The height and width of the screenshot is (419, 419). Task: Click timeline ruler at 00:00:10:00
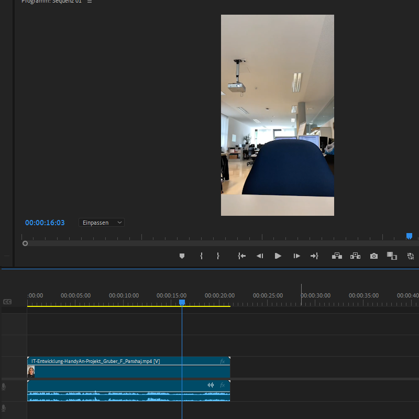[x=124, y=295]
